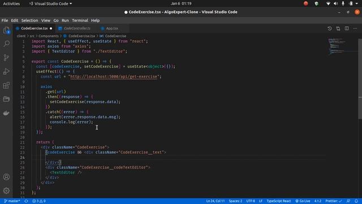Screen dimensions: 362x204
Task: Open timeline history icon in editor toolbar
Action: 329,28
